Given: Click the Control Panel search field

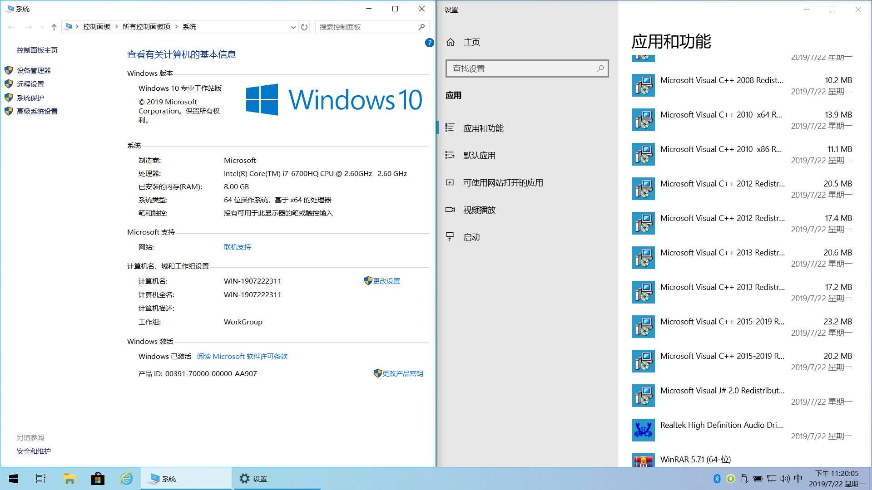Looking at the screenshot, I should point(372,27).
